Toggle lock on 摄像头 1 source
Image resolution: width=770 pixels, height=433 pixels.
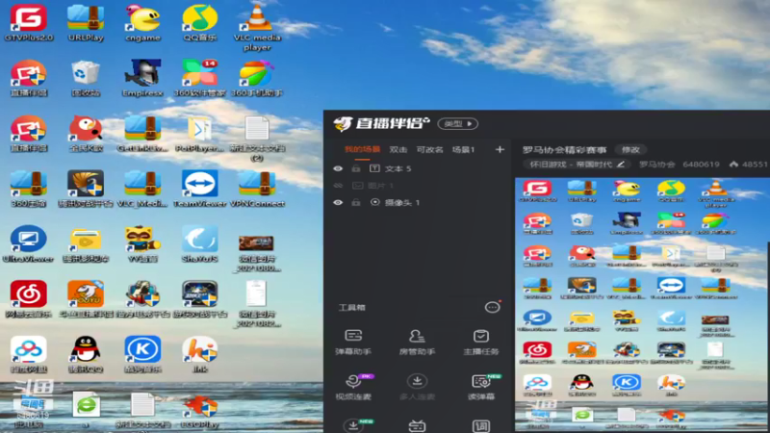coord(356,202)
